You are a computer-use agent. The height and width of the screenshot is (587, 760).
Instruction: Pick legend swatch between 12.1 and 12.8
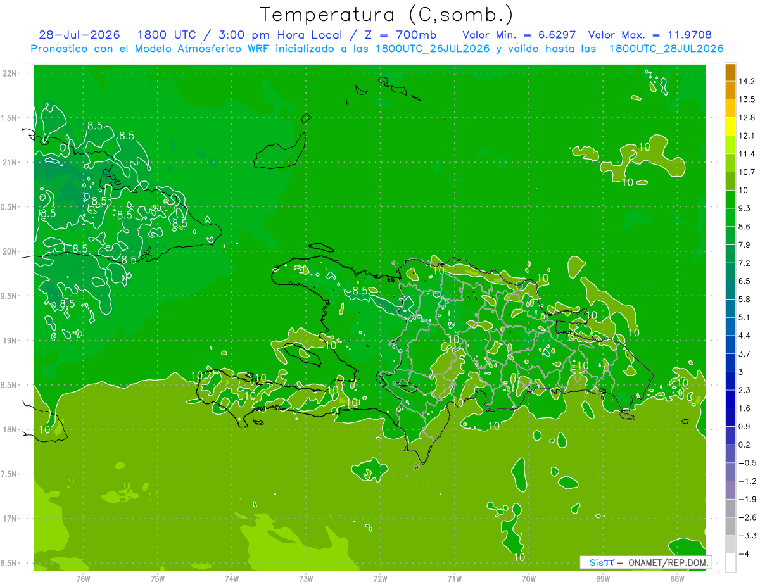pos(730,126)
